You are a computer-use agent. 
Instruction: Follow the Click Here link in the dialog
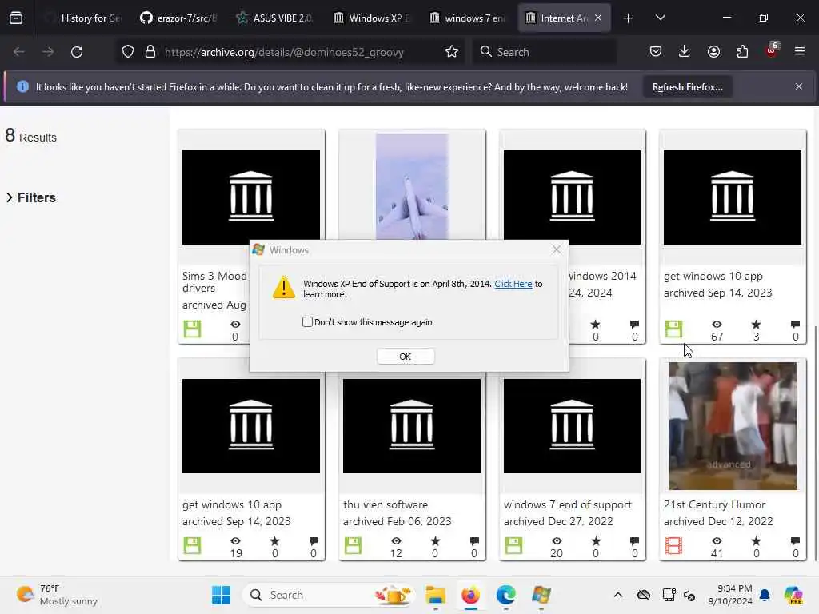point(513,284)
